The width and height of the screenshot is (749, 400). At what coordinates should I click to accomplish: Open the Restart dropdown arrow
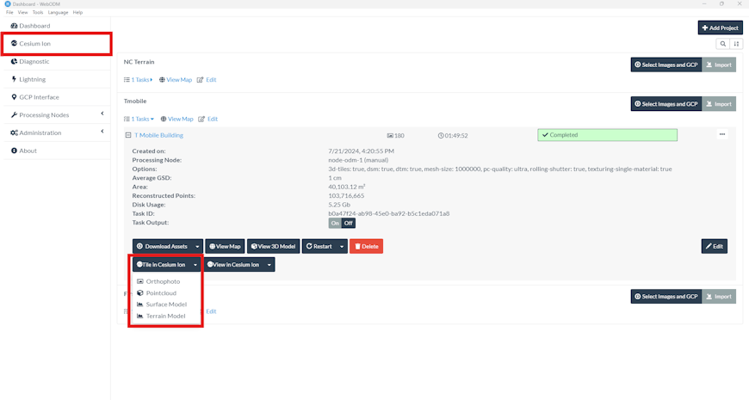tap(342, 246)
